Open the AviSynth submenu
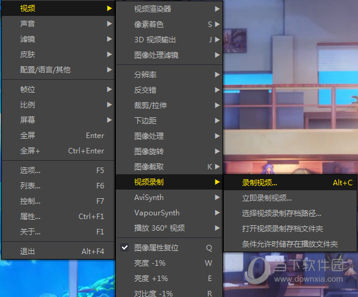The image size is (358, 297). coord(169,198)
